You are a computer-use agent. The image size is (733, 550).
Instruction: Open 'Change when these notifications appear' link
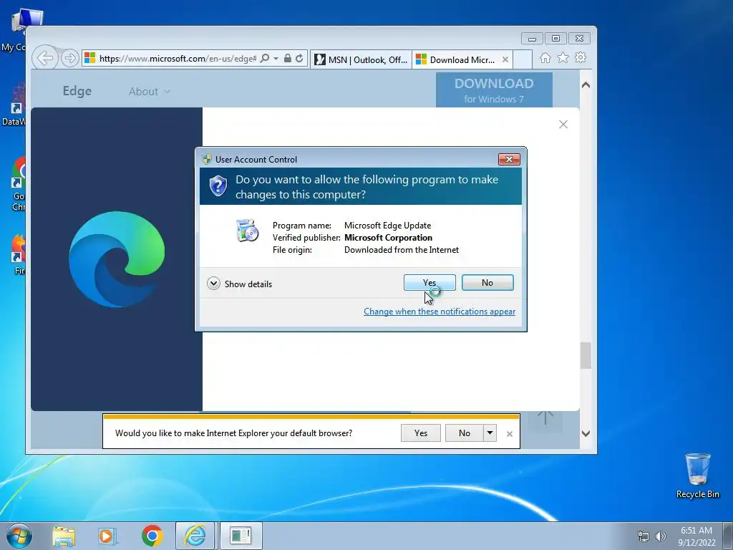point(440,312)
